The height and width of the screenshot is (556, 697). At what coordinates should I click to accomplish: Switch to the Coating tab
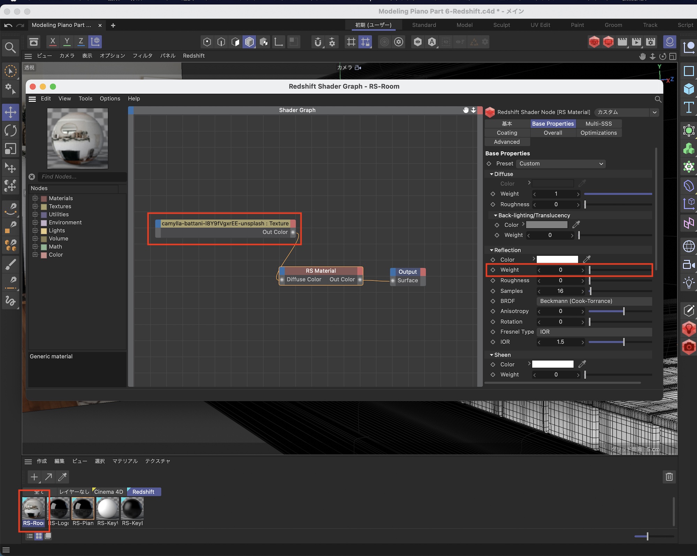point(507,133)
